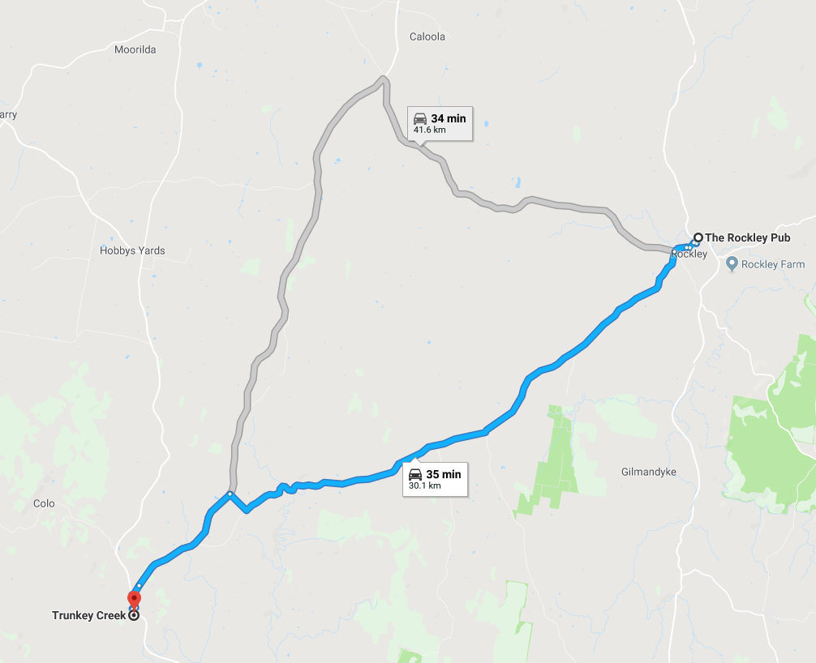The image size is (816, 663).
Task: Click the red Trunkey Creek destination pin
Action: [135, 600]
